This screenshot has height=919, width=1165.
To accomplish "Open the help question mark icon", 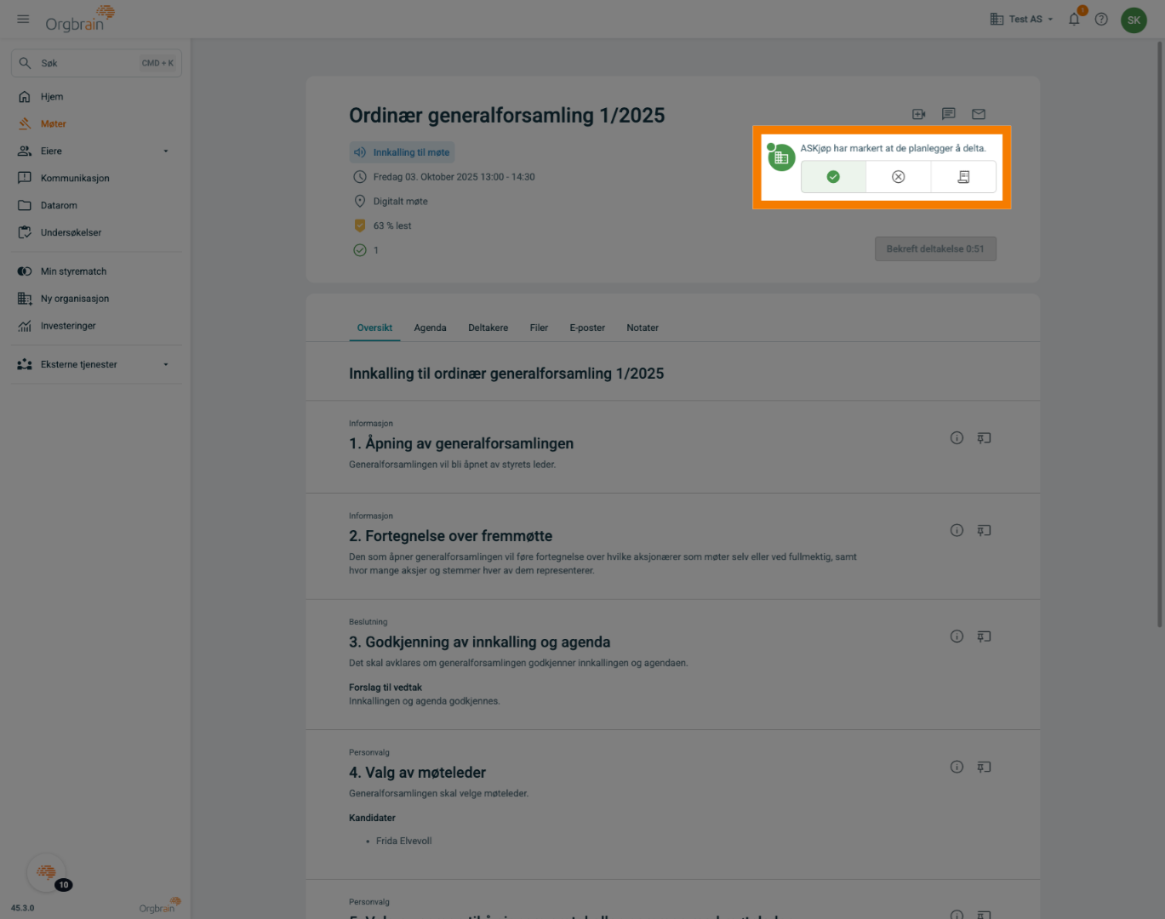I will 1101,19.
